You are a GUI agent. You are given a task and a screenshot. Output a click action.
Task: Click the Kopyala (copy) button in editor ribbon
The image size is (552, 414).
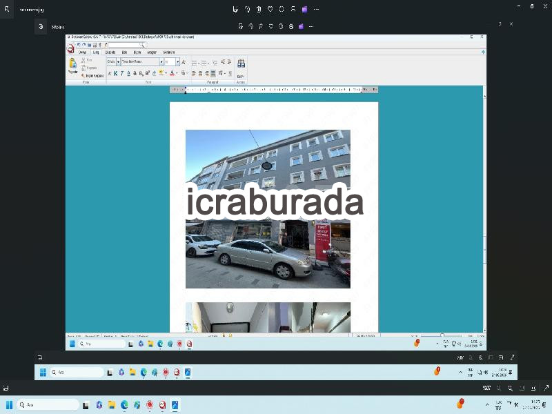pos(90,68)
